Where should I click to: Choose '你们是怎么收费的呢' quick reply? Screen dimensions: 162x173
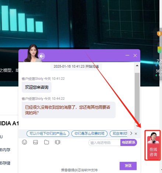pos(89,133)
